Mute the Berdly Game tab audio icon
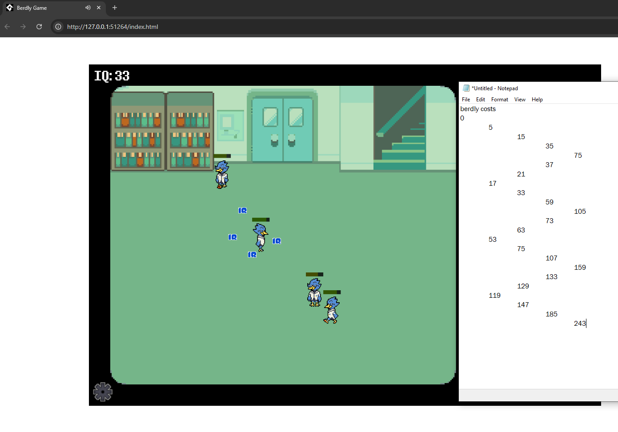 click(x=88, y=8)
